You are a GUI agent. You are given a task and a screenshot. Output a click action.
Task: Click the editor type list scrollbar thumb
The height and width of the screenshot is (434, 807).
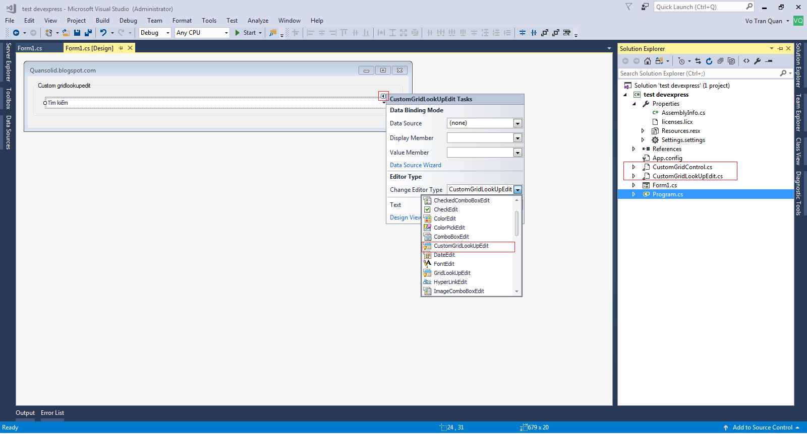[x=516, y=223]
